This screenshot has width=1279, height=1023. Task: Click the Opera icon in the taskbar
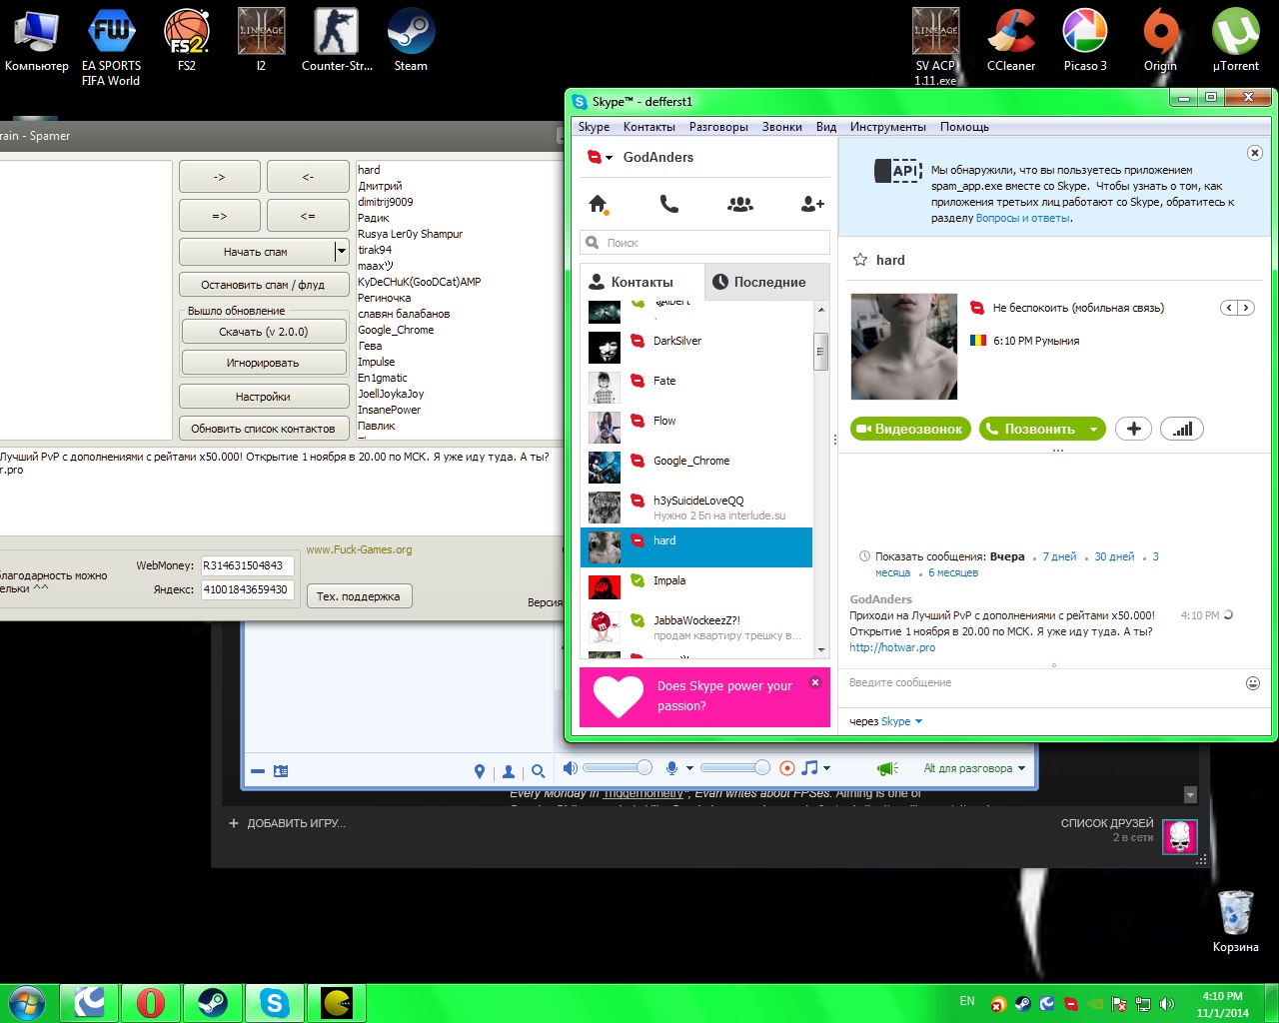pos(151,1002)
